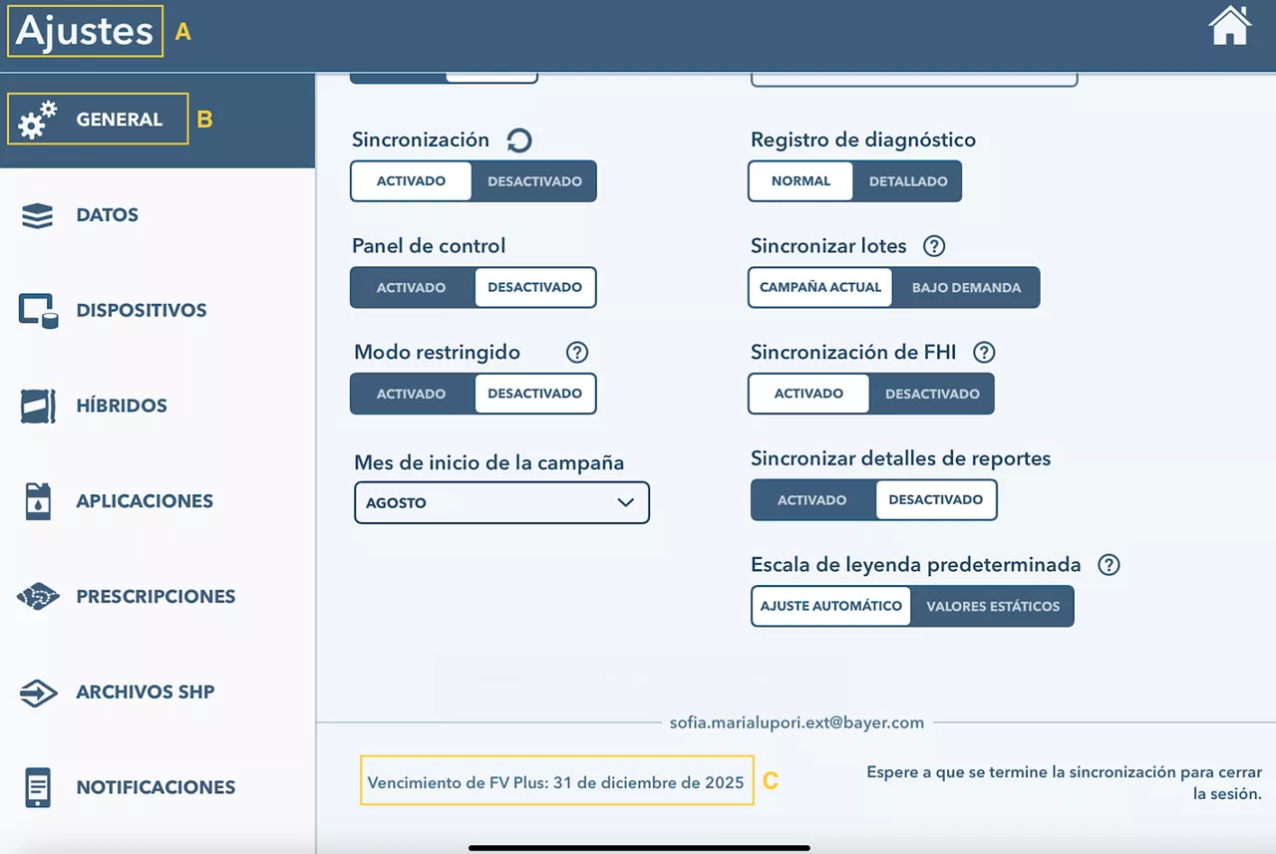This screenshot has height=854, width=1276.
Task: Click the email address sofia.marialupori.ext@bayer.com
Action: pyautogui.click(x=797, y=722)
